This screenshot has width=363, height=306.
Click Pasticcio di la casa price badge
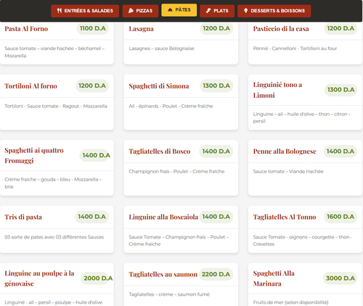[340, 28]
